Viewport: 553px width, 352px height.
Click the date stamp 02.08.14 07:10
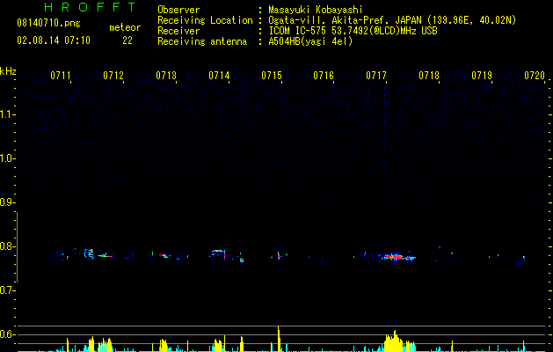(54, 40)
